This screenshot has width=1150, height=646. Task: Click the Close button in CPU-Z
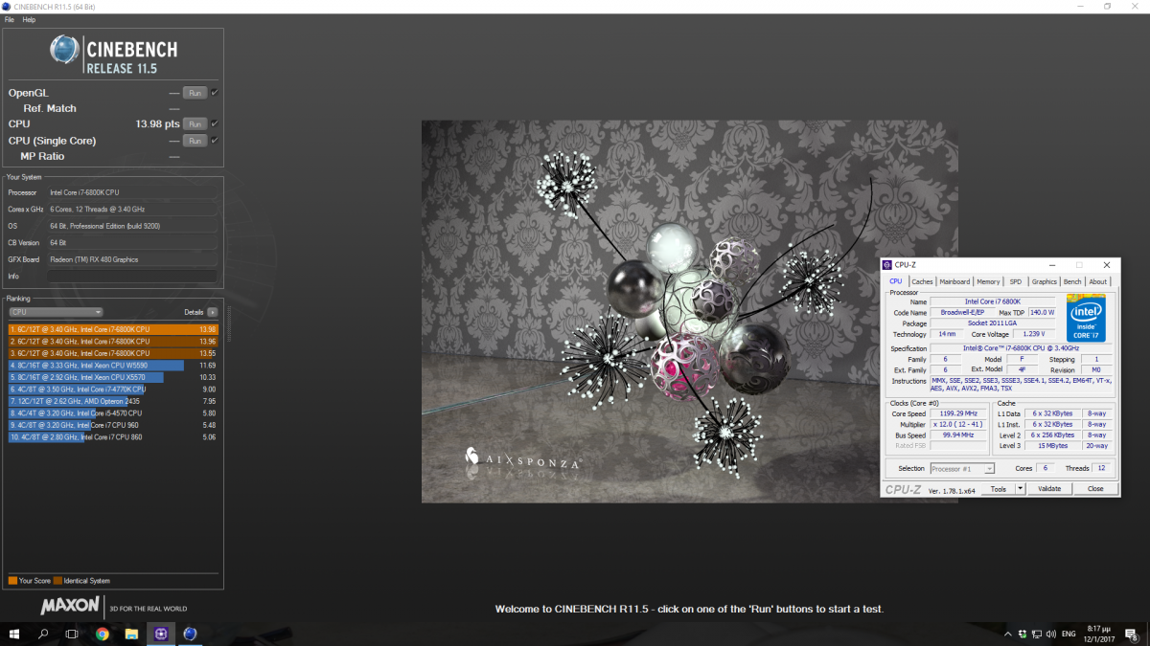coord(1095,488)
